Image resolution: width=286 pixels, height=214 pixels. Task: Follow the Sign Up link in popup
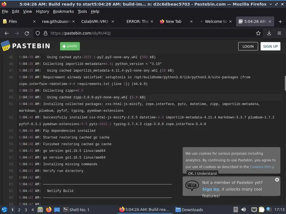(x=211, y=189)
